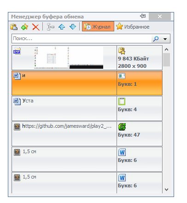Click the 9 843 КБайт size text

(x=133, y=59)
